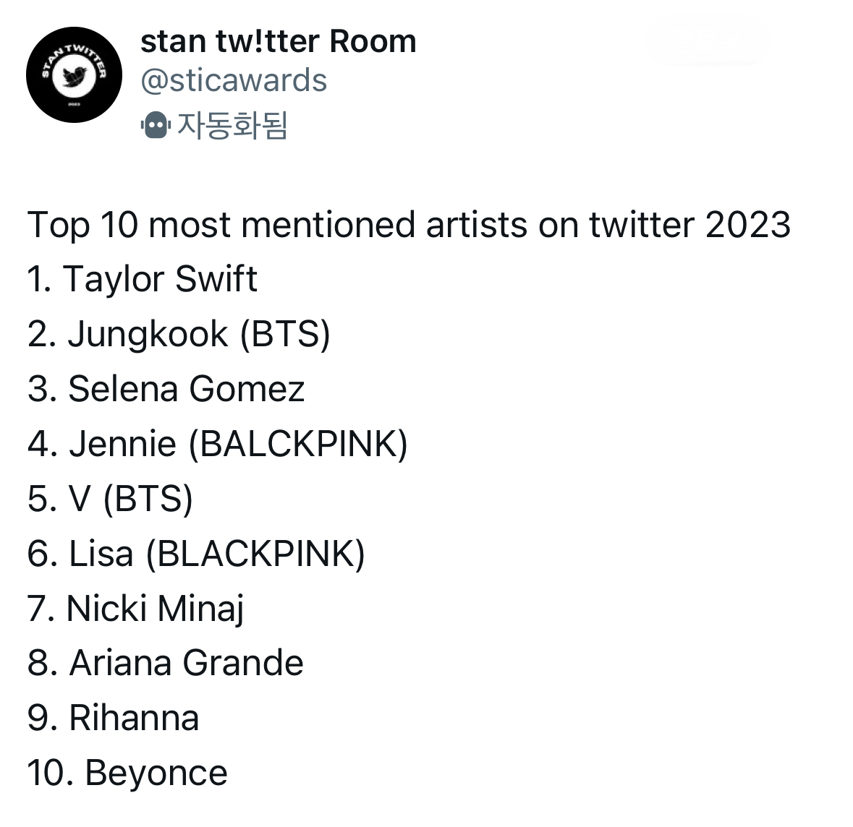
Task: Click the Ariana Grande entry
Action: 186,663
